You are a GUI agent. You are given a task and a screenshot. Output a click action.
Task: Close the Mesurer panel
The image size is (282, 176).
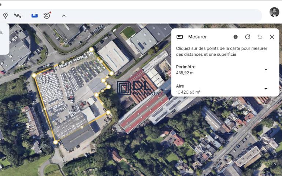[272, 37]
